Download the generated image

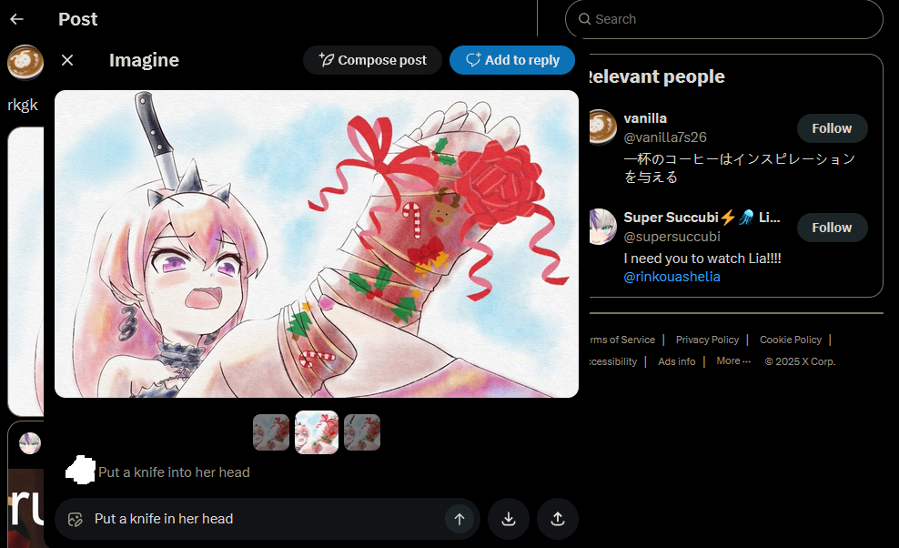[x=509, y=519]
